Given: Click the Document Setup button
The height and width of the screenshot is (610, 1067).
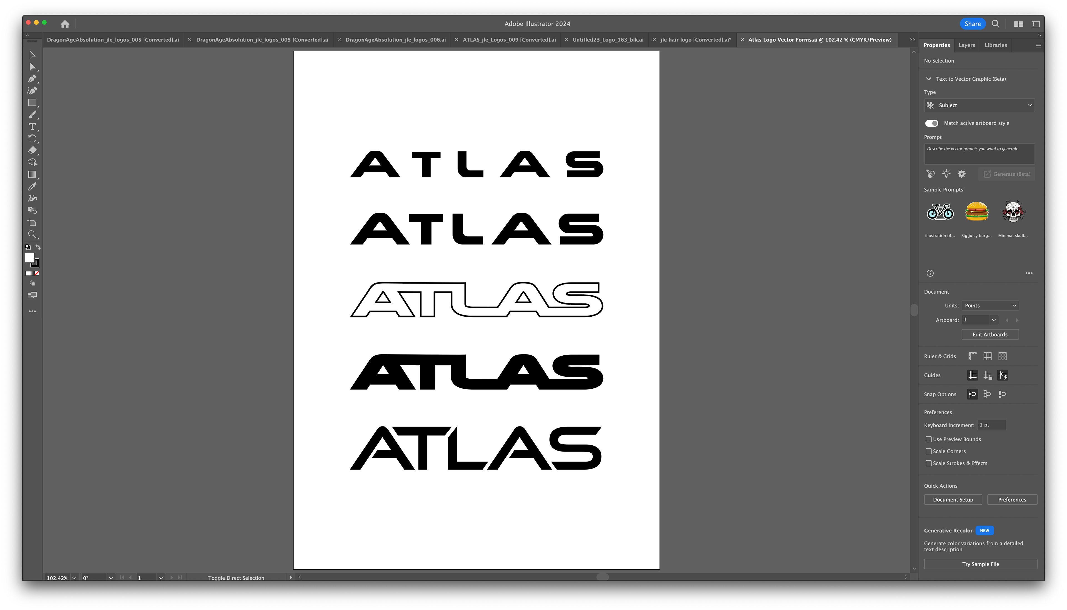Looking at the screenshot, I should 953,499.
